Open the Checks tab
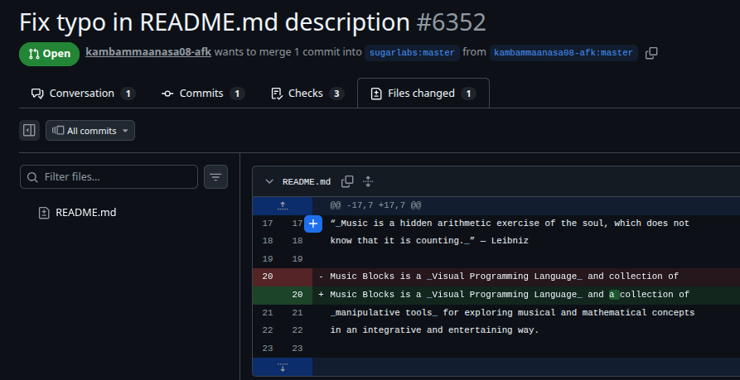 pyautogui.click(x=307, y=94)
